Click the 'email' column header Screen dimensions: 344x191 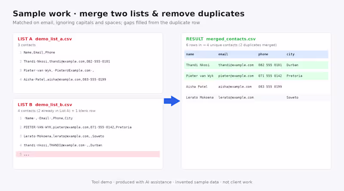(x=223, y=54)
